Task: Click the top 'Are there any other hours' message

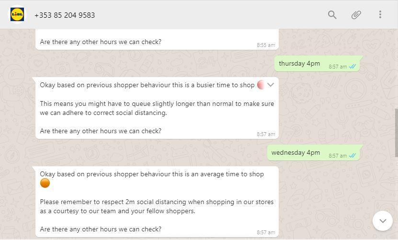Action: click(x=101, y=42)
